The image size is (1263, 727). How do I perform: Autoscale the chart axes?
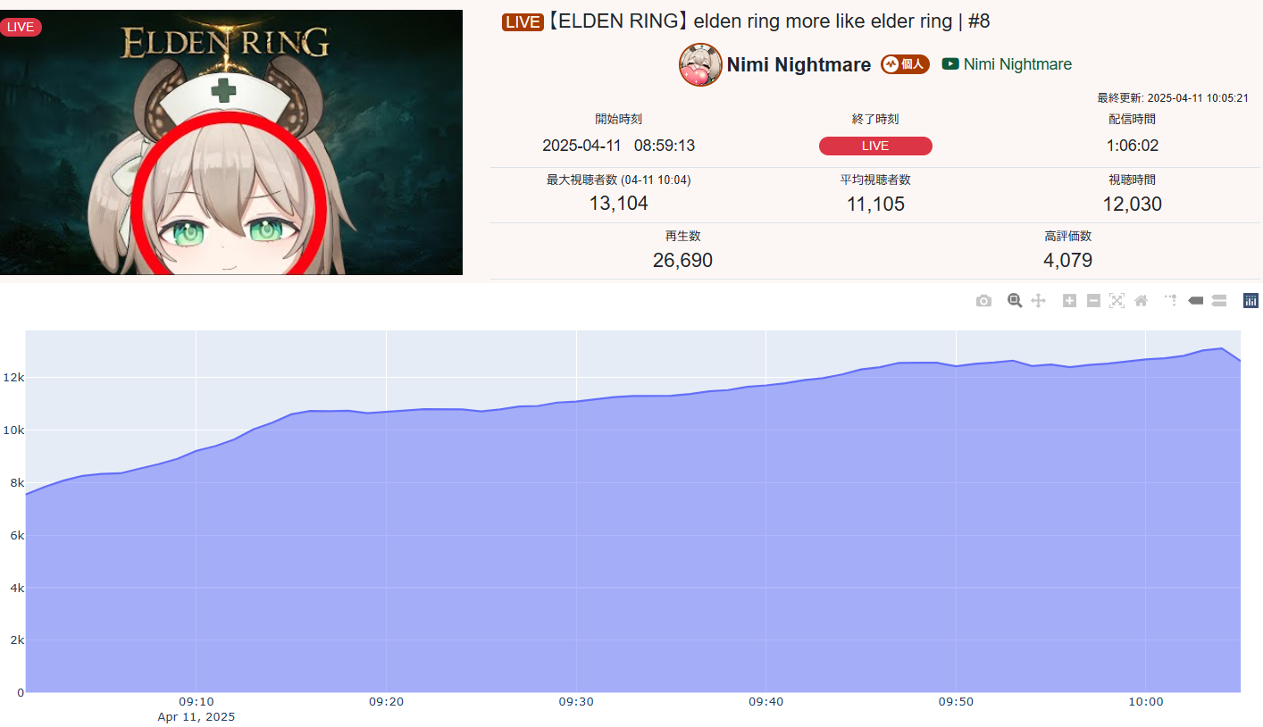[1117, 301]
